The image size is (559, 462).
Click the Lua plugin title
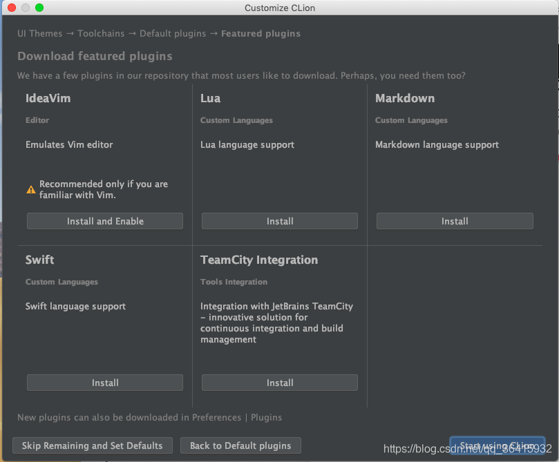click(x=210, y=98)
